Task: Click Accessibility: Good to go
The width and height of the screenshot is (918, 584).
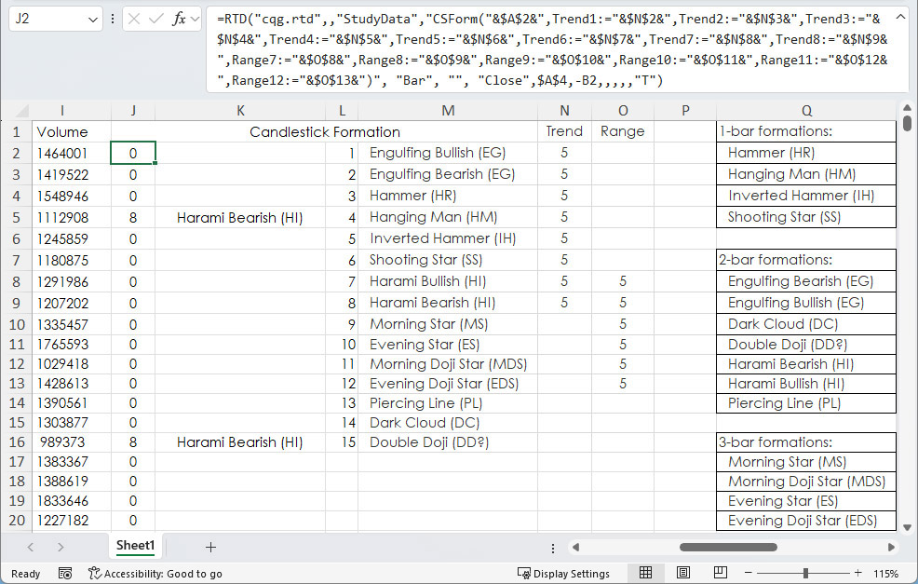Action: point(155,574)
